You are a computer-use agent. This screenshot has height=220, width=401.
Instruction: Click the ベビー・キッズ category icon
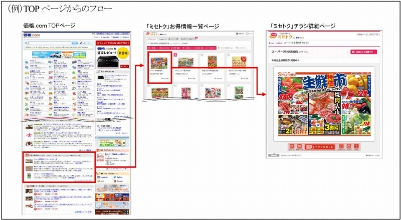pos(74,88)
